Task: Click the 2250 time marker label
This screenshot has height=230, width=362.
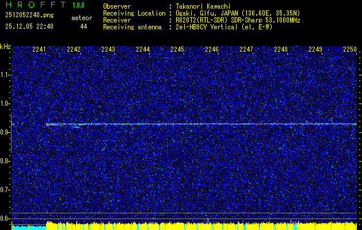Action: pos(350,49)
